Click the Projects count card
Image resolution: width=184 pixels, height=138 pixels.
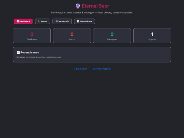click(152, 36)
